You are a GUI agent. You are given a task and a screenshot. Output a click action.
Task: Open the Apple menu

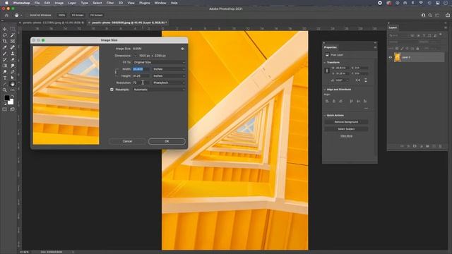pos(6,3)
